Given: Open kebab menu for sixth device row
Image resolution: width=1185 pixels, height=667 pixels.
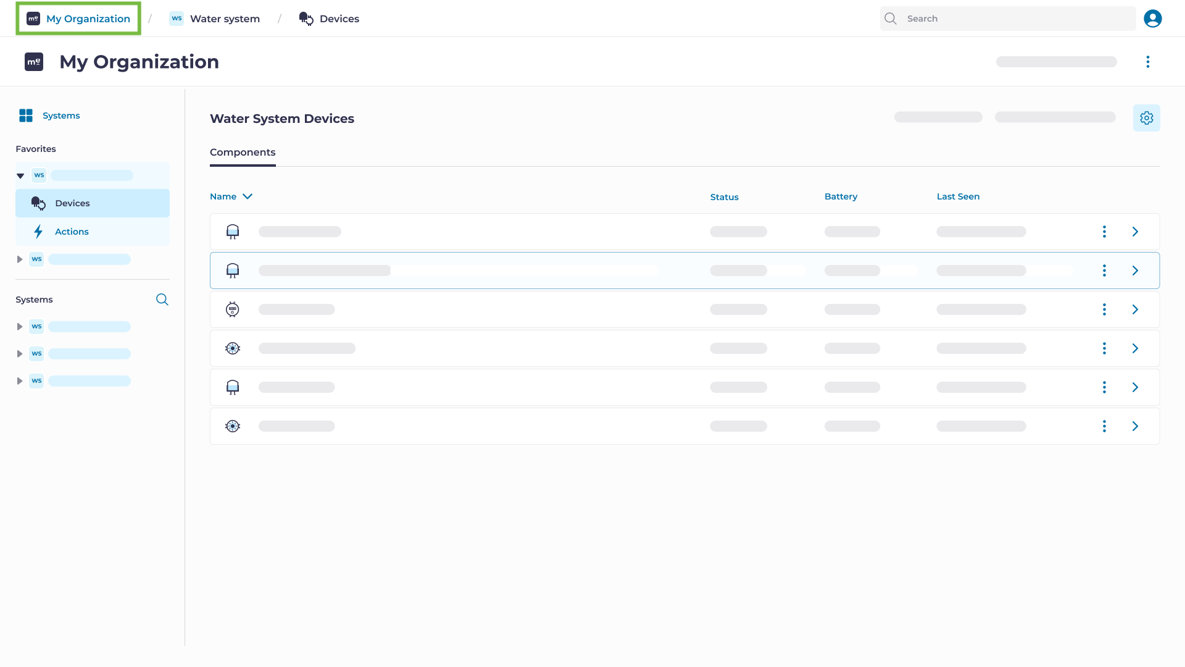Looking at the screenshot, I should [1104, 426].
